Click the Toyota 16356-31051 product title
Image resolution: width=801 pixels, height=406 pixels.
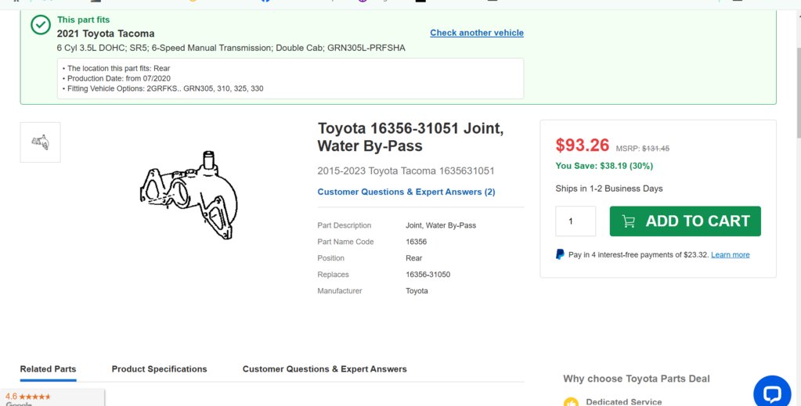click(410, 137)
